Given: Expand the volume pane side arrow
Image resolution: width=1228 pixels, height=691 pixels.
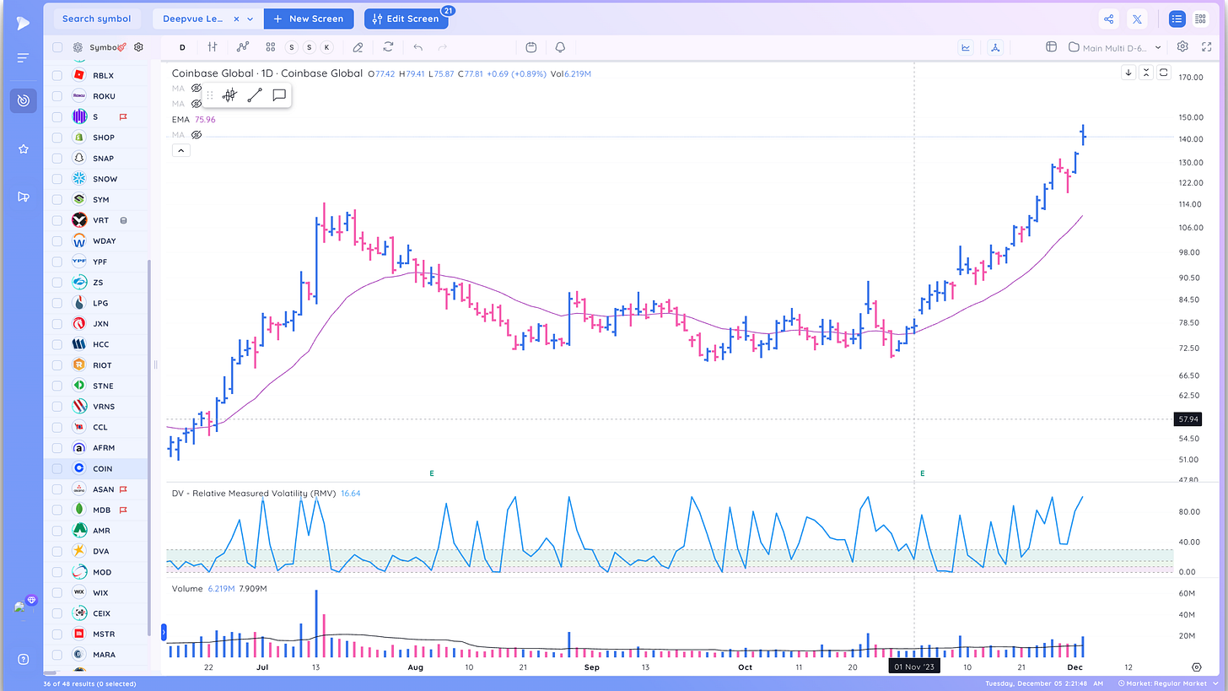Looking at the screenshot, I should click(x=164, y=630).
